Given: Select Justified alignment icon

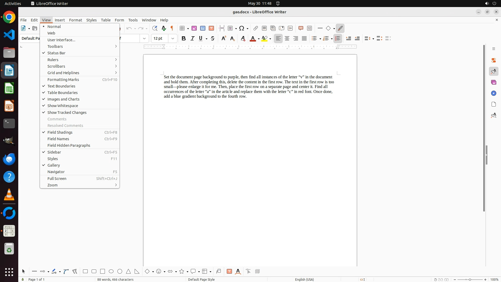Looking at the screenshot, I should tap(304, 38).
